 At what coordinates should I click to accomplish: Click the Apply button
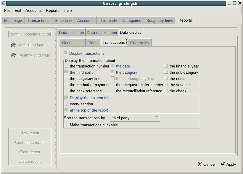(228, 164)
